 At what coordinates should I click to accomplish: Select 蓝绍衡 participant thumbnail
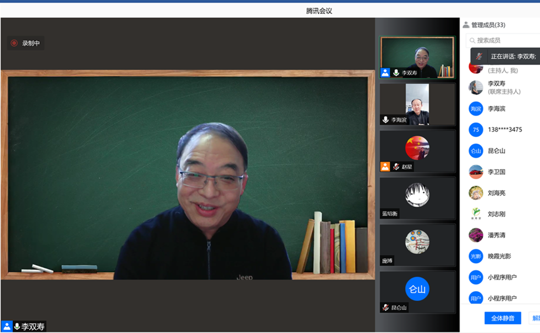[x=417, y=198]
